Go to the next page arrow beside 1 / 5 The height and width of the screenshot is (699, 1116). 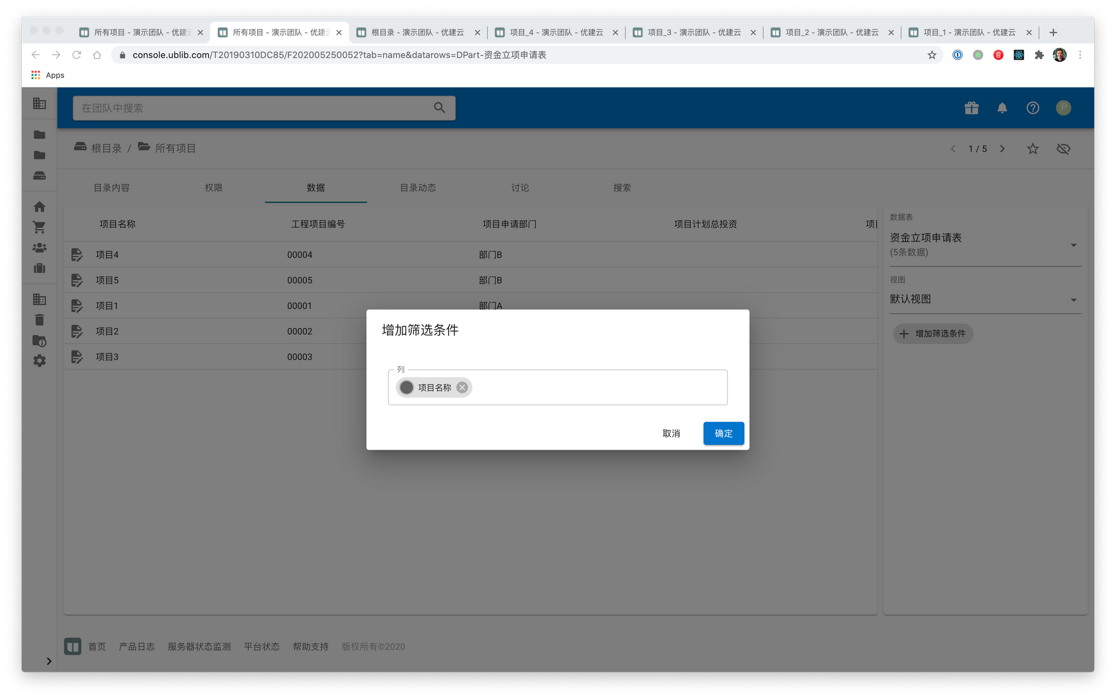click(x=1002, y=149)
